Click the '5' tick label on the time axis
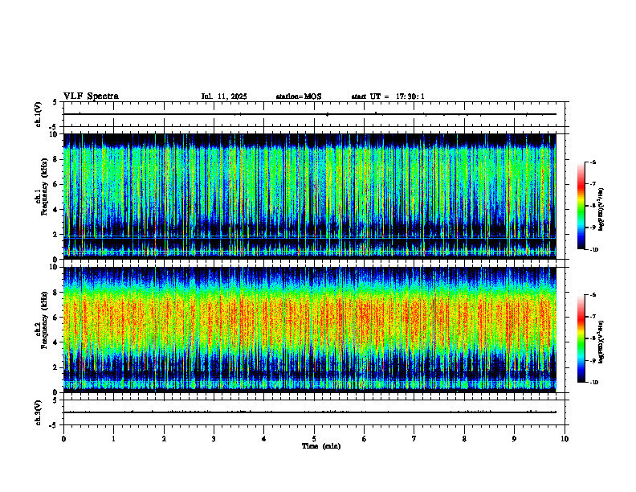The image size is (636, 492). point(314,439)
